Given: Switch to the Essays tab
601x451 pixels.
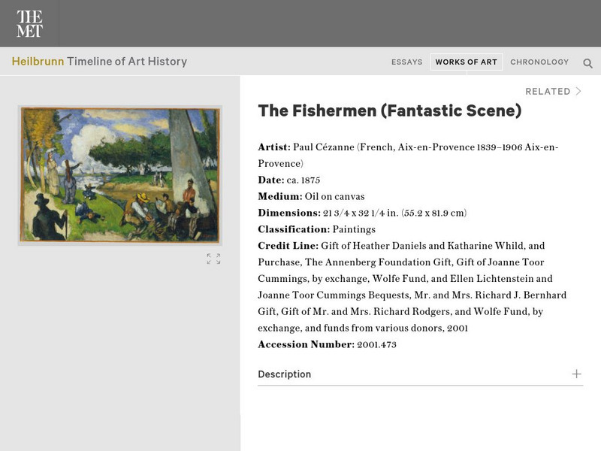Looking at the screenshot, I should 406,62.
